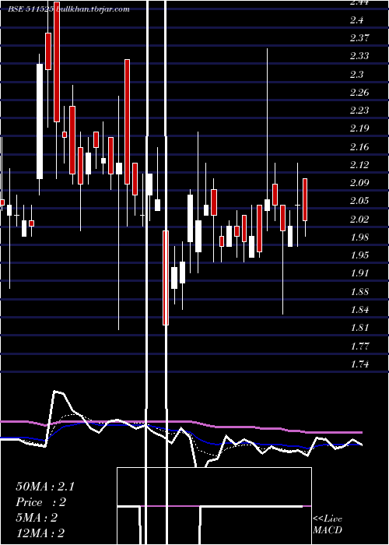This screenshot has height=545, width=389.
Task: Click the 2.3 price axis label
Action: point(356,75)
